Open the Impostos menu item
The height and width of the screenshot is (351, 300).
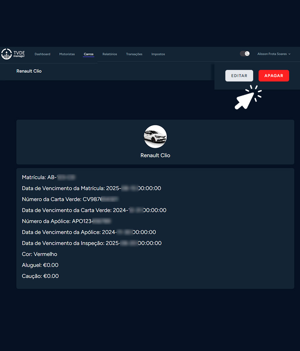[158, 54]
